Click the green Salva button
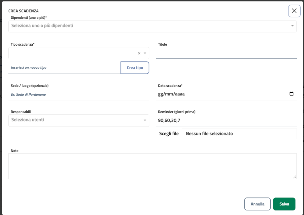The image size is (304, 215). (284, 204)
